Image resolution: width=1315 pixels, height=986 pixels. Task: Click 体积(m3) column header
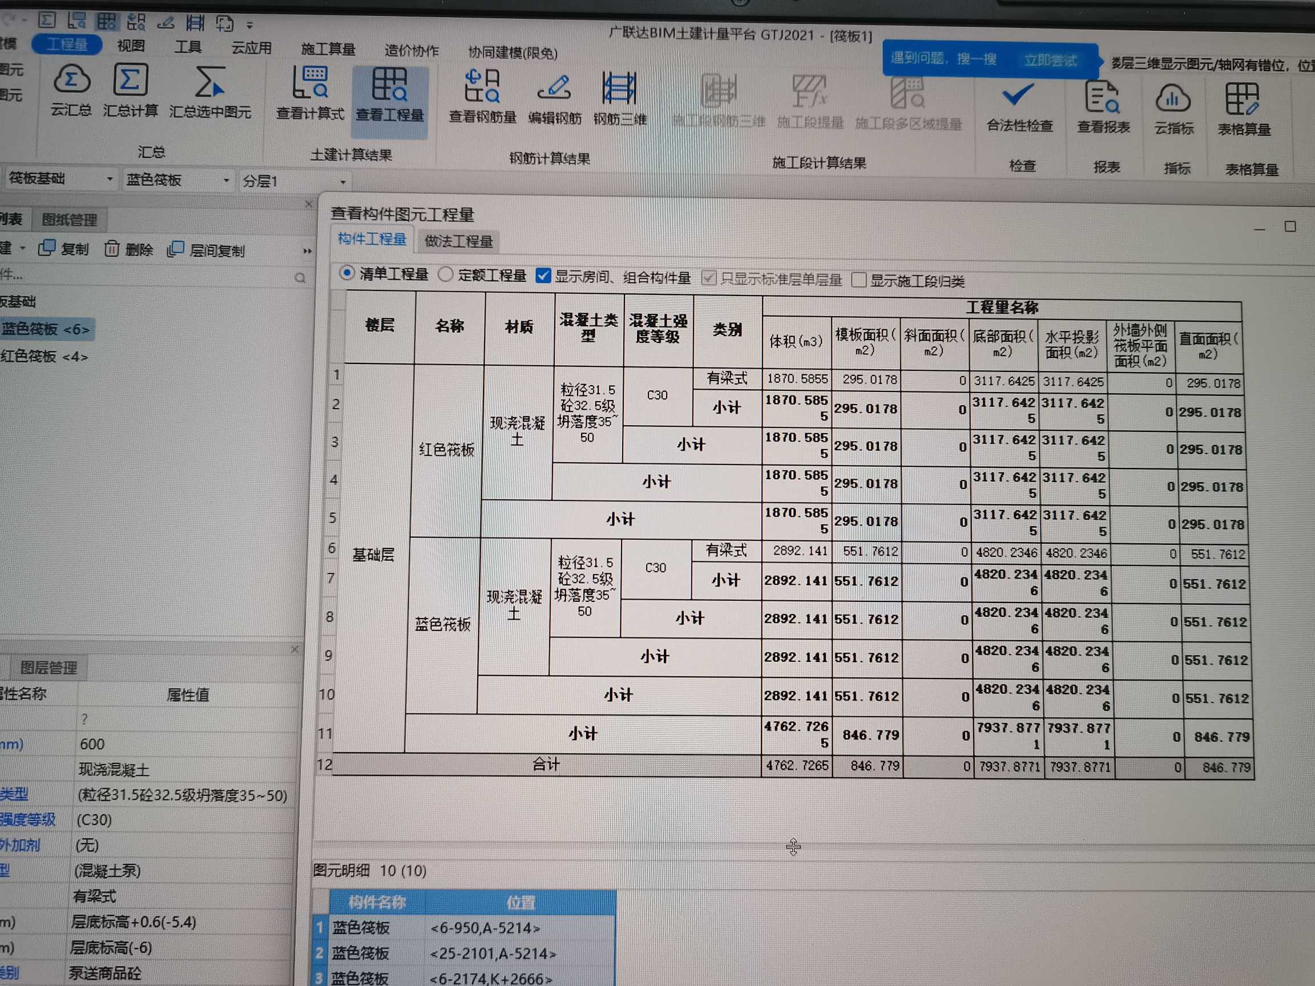coord(796,341)
